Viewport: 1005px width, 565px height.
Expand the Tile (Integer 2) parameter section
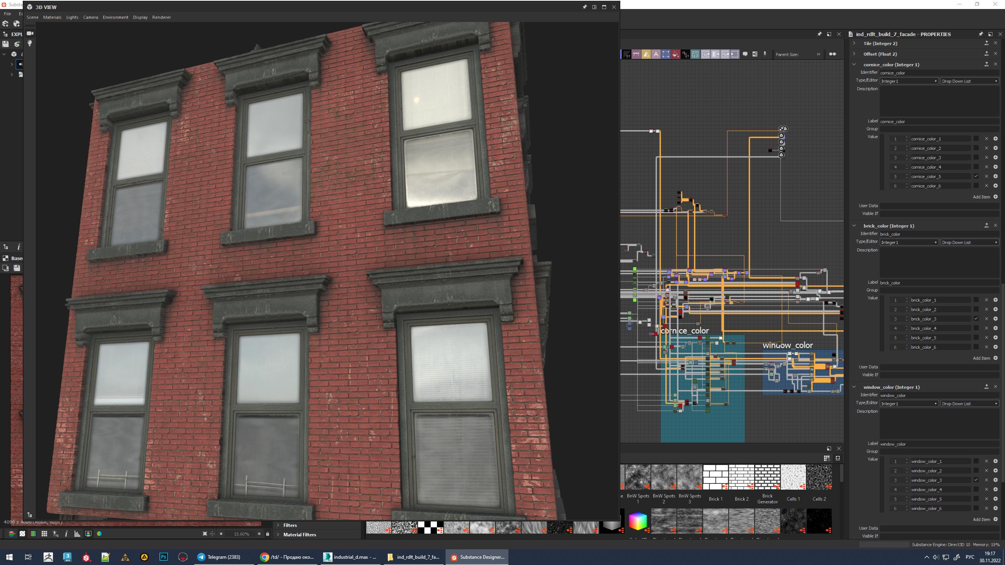[x=854, y=44]
